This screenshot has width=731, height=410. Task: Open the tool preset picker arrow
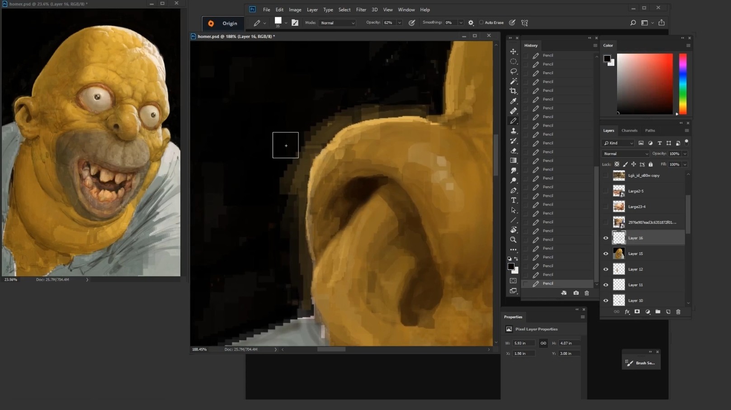[264, 23]
